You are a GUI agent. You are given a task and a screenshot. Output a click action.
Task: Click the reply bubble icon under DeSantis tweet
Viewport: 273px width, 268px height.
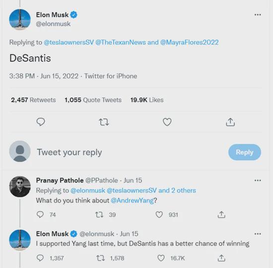41,122
